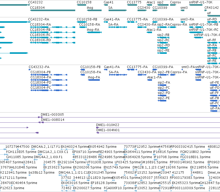Click the SA-PA protein label

[114, 72]
